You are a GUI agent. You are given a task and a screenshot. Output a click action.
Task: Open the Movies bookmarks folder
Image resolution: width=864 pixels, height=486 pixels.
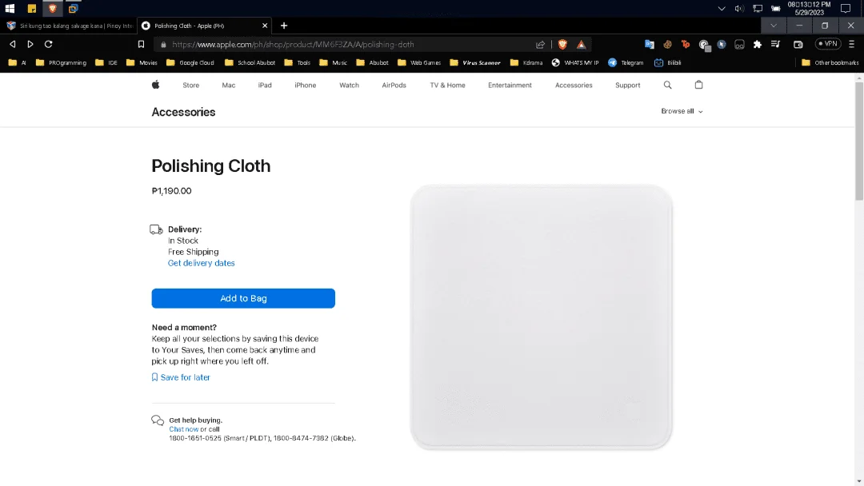pos(142,62)
